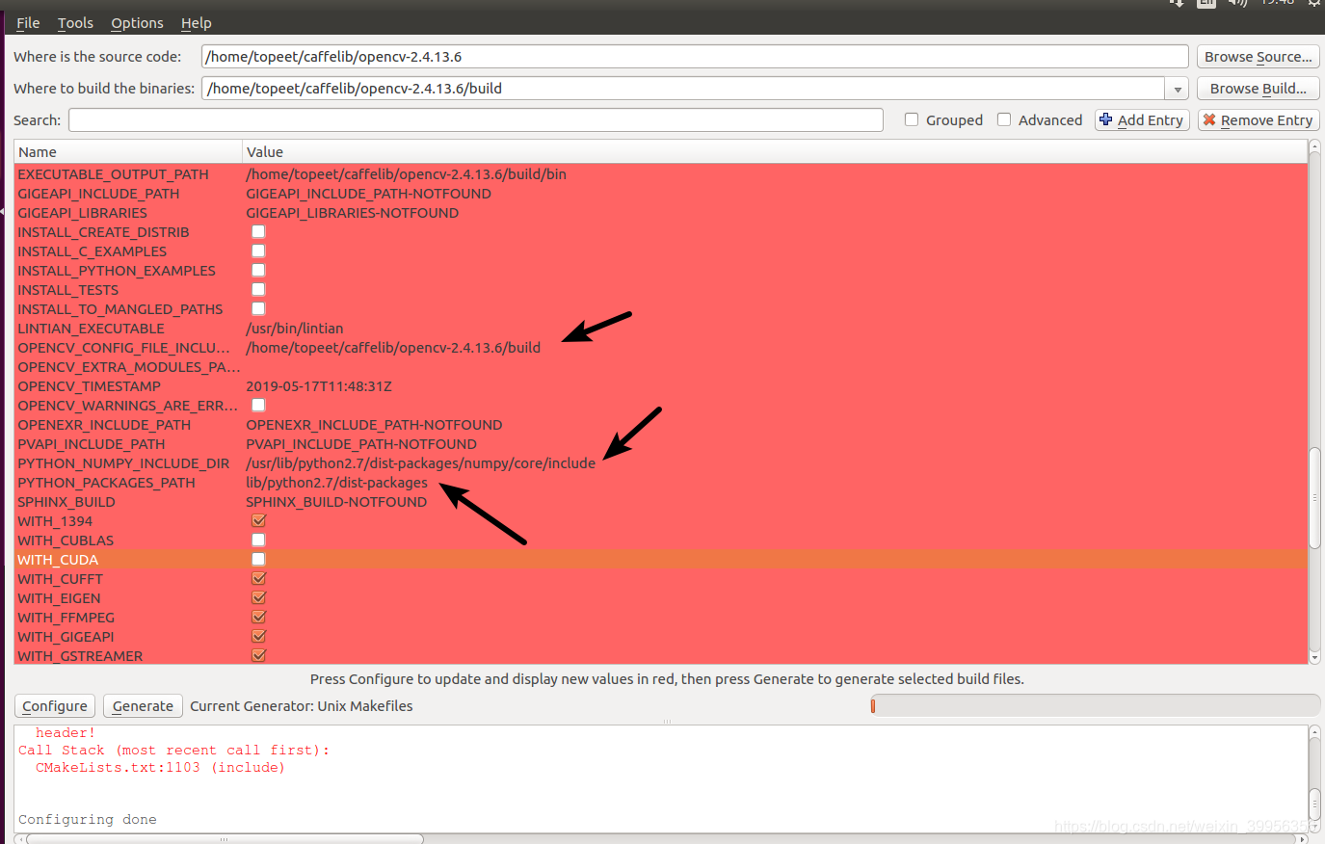Toggle INSTALL_PYTHON_EXAMPLES checkbox
1325x844 pixels.
tap(258, 270)
